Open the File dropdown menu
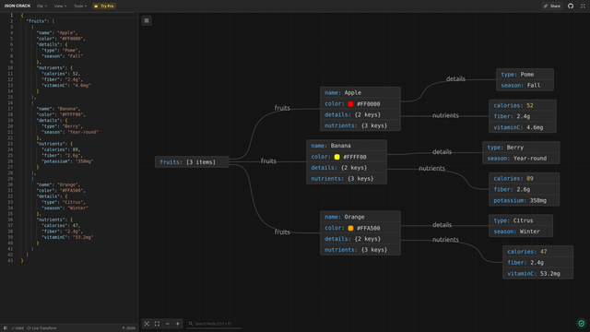 [41, 6]
